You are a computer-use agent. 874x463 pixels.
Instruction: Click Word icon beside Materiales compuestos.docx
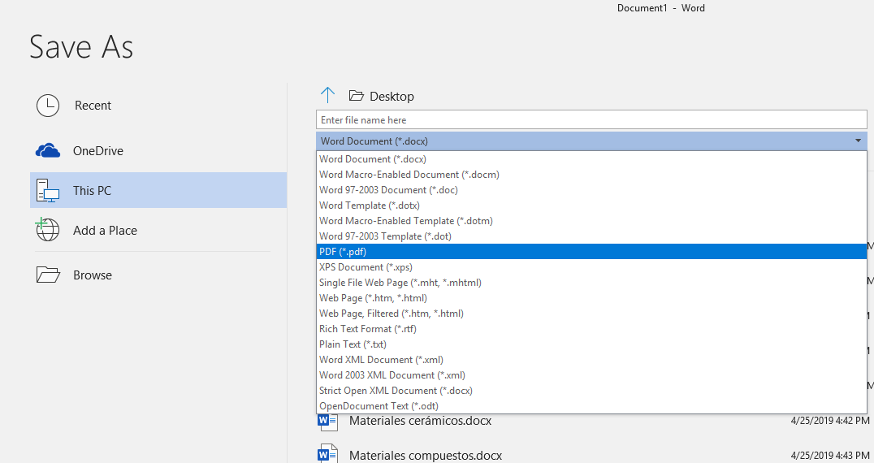pyautogui.click(x=328, y=453)
